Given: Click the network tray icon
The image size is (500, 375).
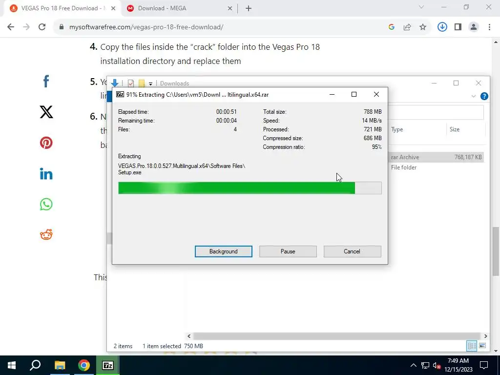Looking at the screenshot, I should pyautogui.click(x=425, y=365).
